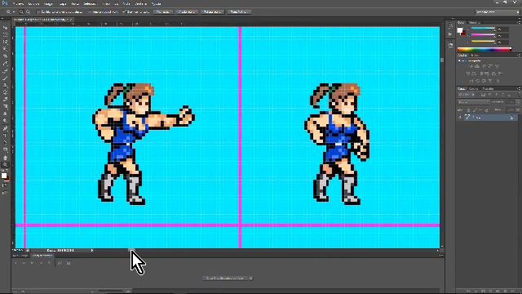Select the Quick Selection tool
Viewport: 522px width, 294px height.
pos(5,49)
